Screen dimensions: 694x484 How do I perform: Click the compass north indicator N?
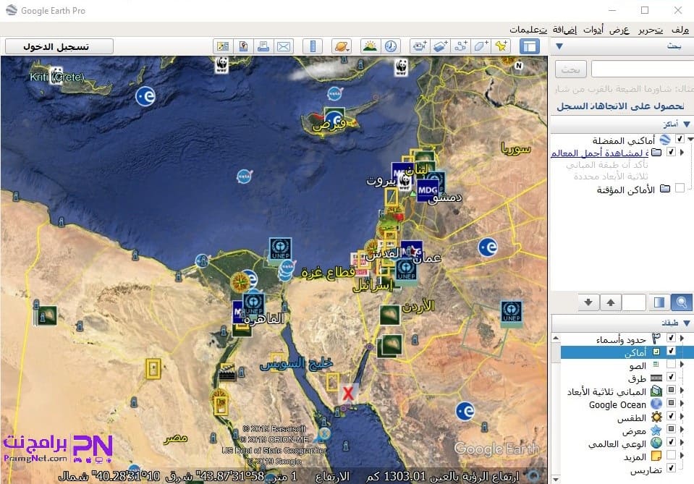tap(519, 66)
